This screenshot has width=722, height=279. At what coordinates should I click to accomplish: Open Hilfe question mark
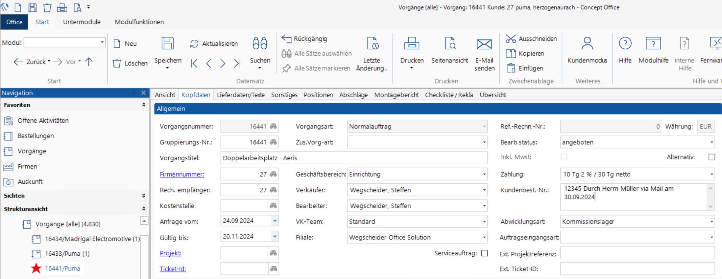click(625, 50)
